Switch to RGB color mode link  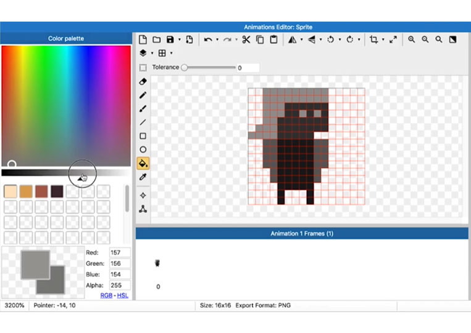[x=106, y=295]
